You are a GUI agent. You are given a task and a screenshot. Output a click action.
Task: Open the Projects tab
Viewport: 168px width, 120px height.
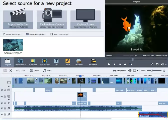coord(8,62)
